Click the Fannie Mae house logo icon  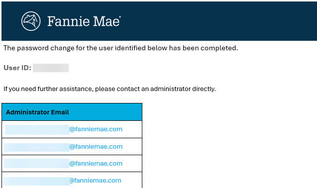coord(31,21)
